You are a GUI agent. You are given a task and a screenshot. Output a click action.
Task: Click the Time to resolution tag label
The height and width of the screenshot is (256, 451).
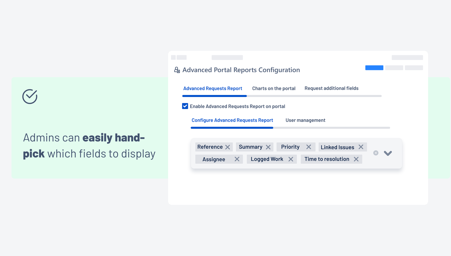coord(327,159)
